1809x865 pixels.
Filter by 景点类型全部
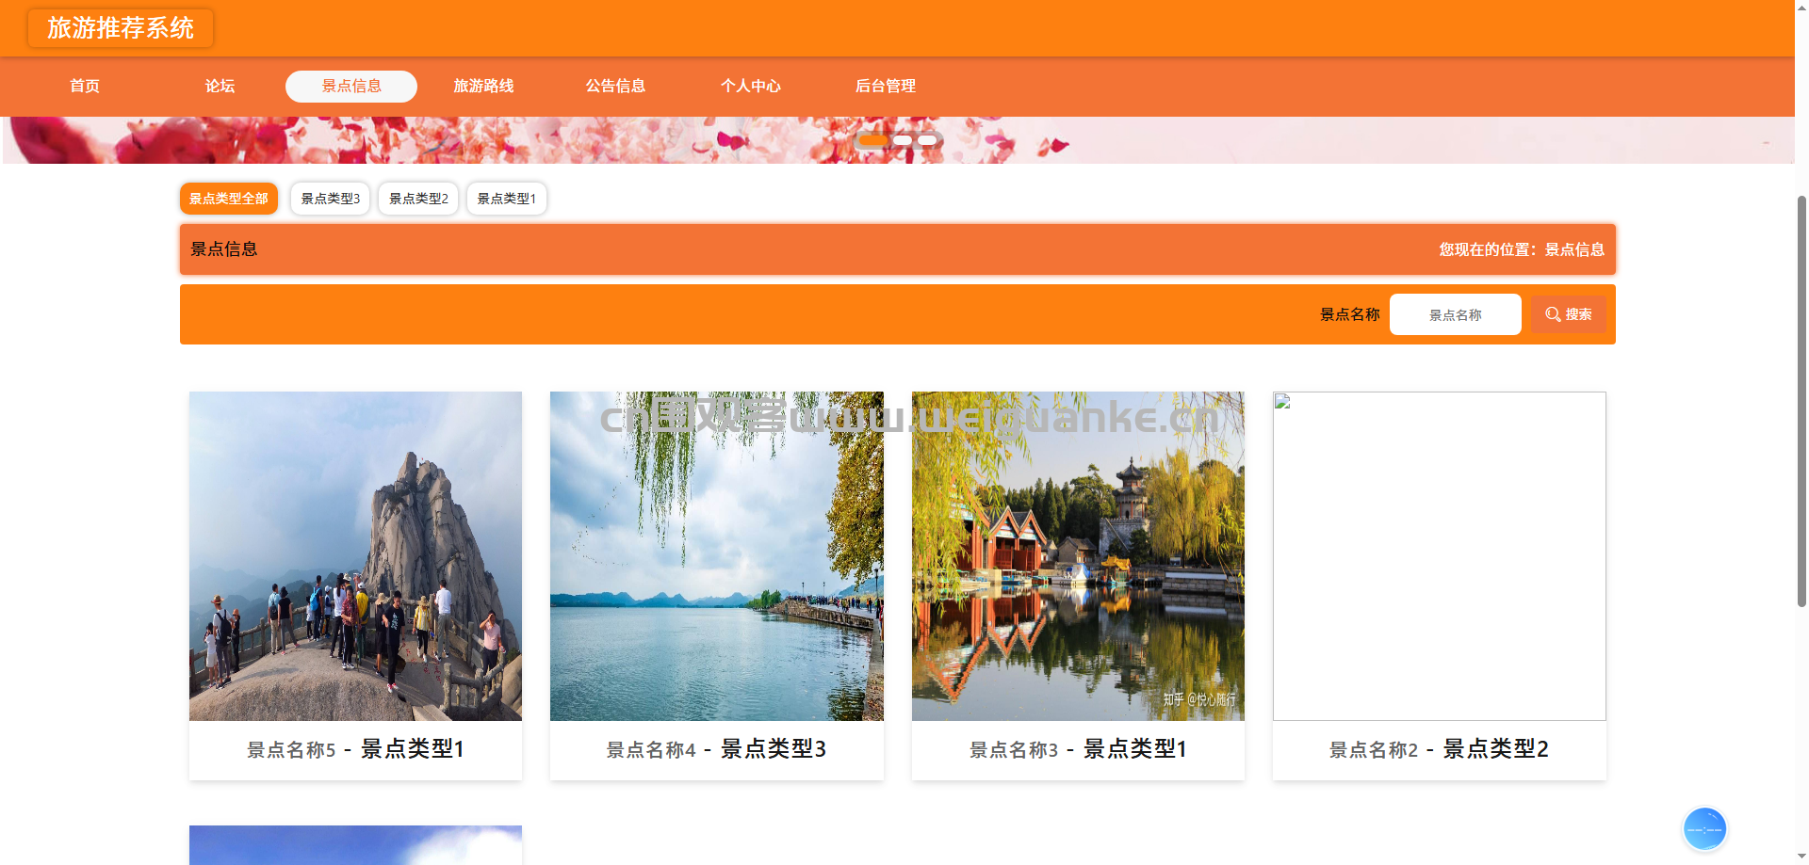[229, 199]
